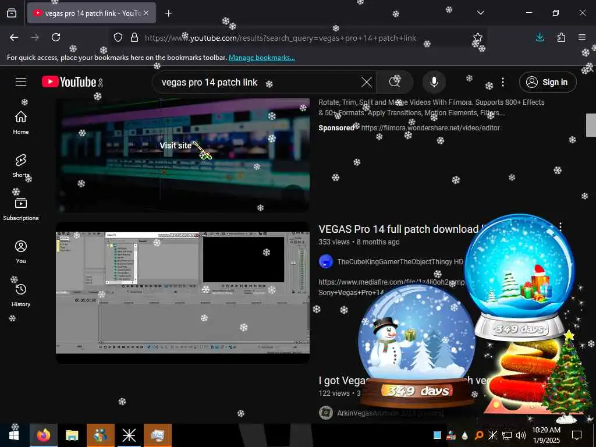Open Subscriptions in the sidebar
The width and height of the screenshot is (596, 447).
tap(21, 209)
